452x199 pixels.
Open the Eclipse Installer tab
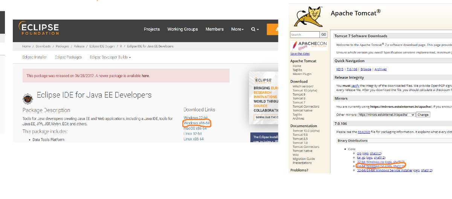tap(35, 57)
